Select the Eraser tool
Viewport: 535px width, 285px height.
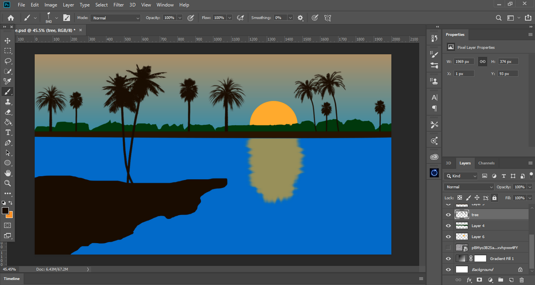pos(8,112)
